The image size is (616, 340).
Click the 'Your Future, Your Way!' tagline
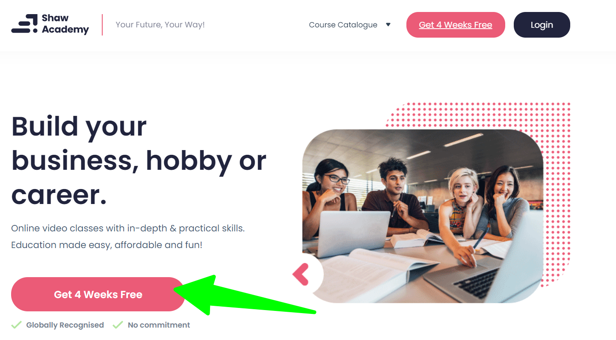pos(160,25)
